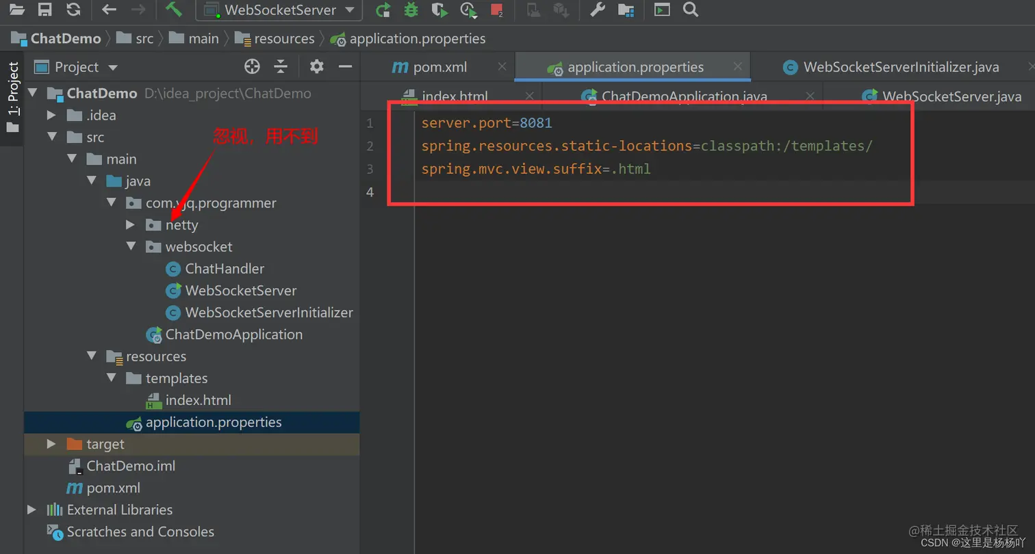Screen dimensions: 1035x554
Task: Collapse the java folder arrow
Action: (x=91, y=181)
